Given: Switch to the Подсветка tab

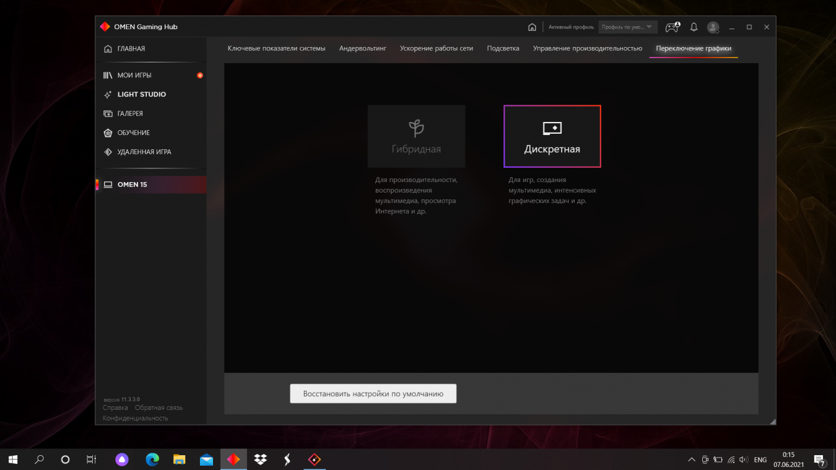Looking at the screenshot, I should [503, 48].
